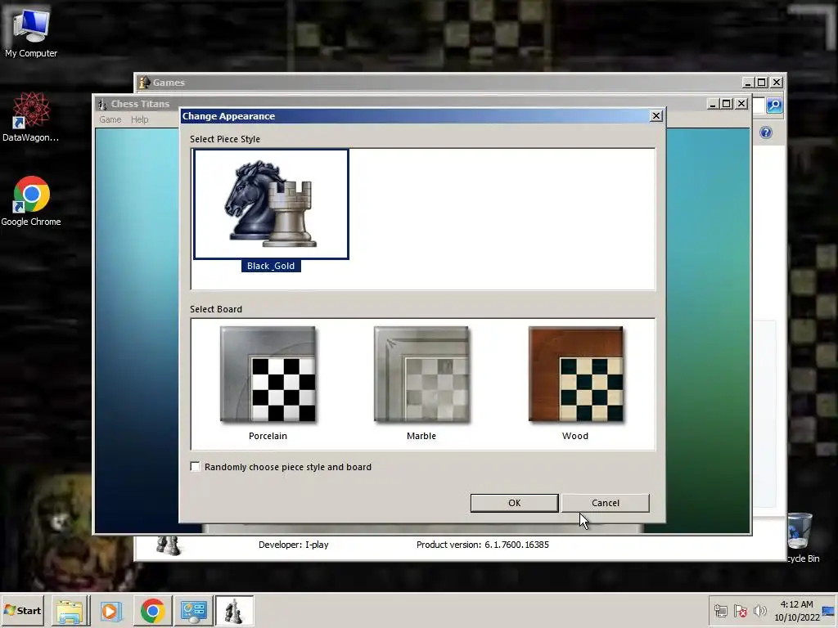Switch to Chess Titans taskbar button

tap(234, 611)
